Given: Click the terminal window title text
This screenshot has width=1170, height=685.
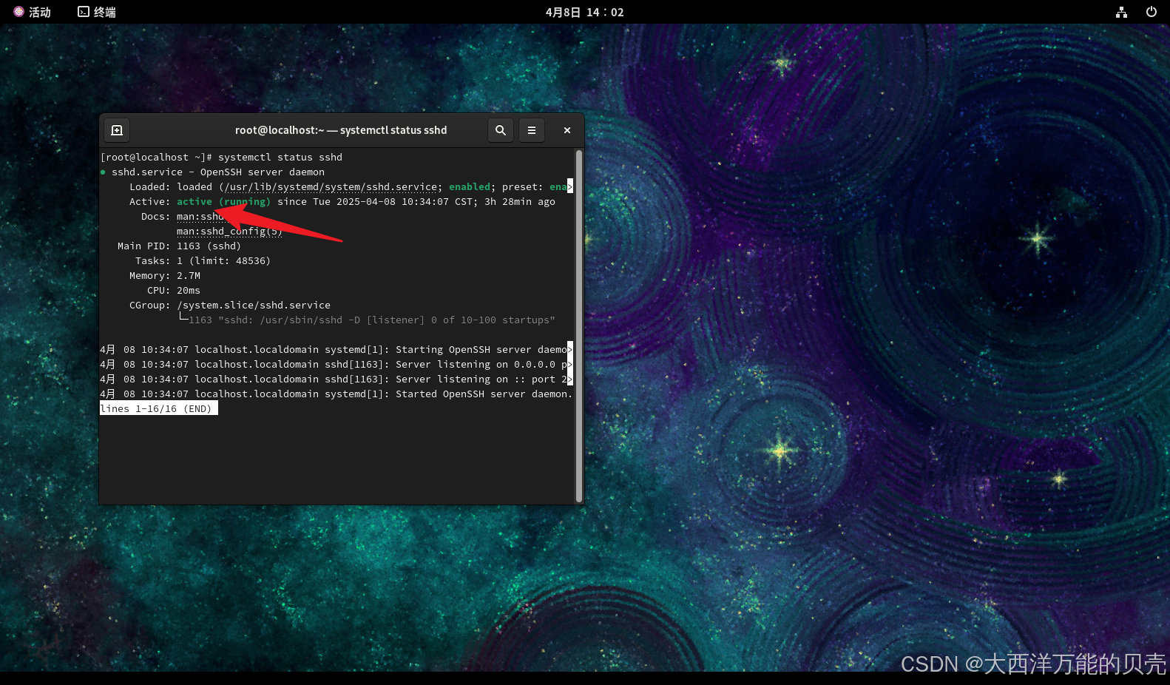Looking at the screenshot, I should pos(341,130).
